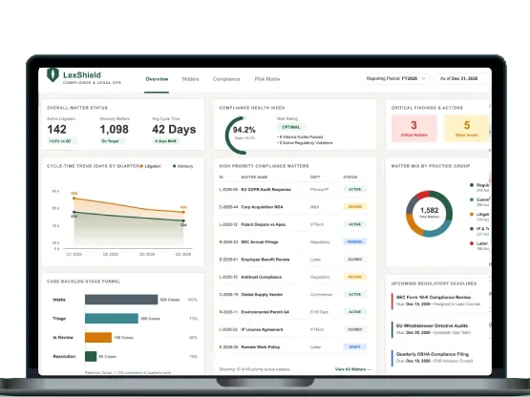Open the Patent Dispute vs Apex matter
This screenshot has height=397, width=530.
pyautogui.click(x=263, y=224)
